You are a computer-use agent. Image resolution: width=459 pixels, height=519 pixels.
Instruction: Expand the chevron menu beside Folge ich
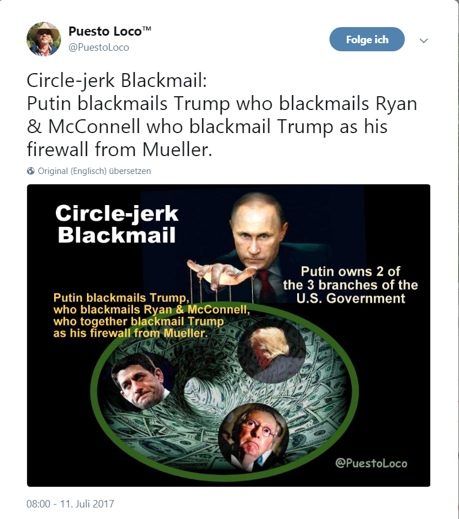click(424, 40)
